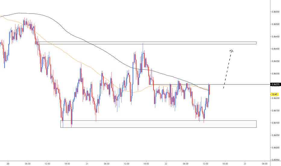This screenshot has width=281, height=166.
Task: Click the current price label 0.86255
Action: pos(275,84)
